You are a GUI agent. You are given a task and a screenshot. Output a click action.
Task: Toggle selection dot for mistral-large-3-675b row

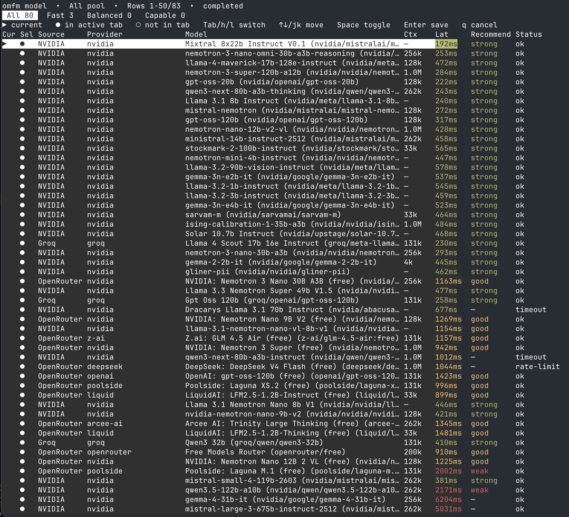pos(22,509)
